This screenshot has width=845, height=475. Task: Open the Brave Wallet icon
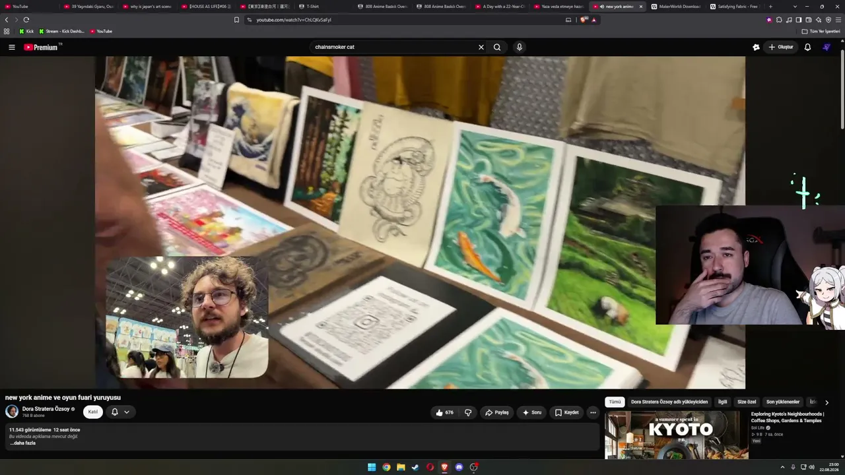(x=809, y=20)
